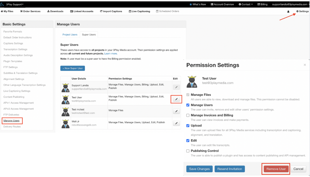Enable Manage Invoices and Billing permission
The image size is (310, 177).
tap(188, 115)
